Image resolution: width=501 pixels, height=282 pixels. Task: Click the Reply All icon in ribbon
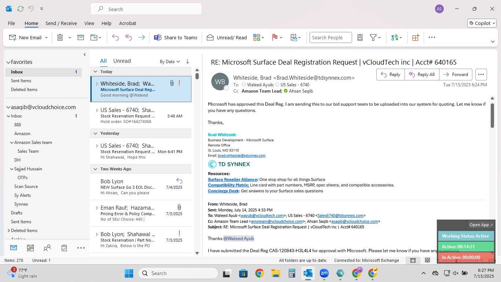tap(128, 37)
